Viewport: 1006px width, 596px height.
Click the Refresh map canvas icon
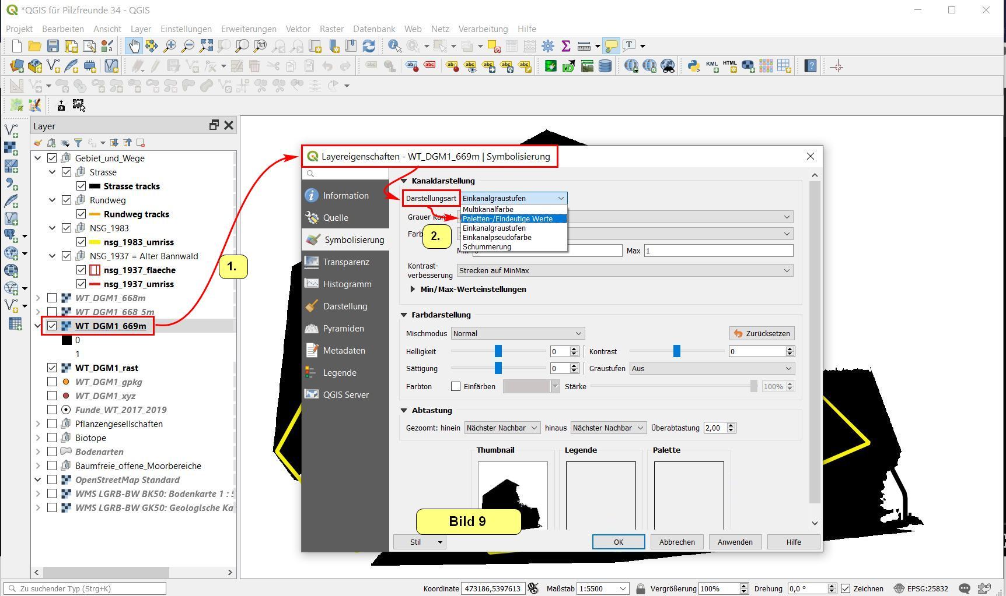pos(369,46)
